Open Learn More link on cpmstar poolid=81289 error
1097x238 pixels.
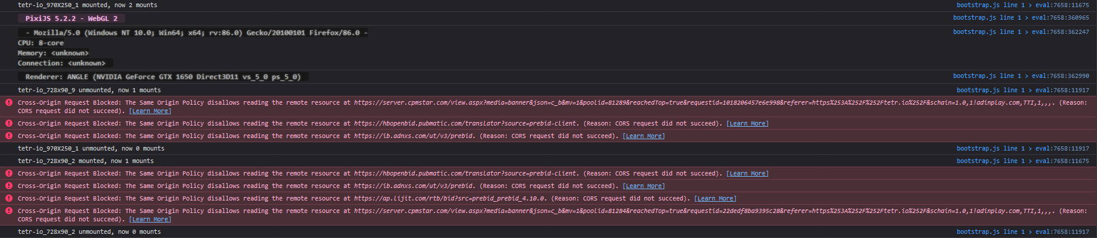[x=150, y=111]
